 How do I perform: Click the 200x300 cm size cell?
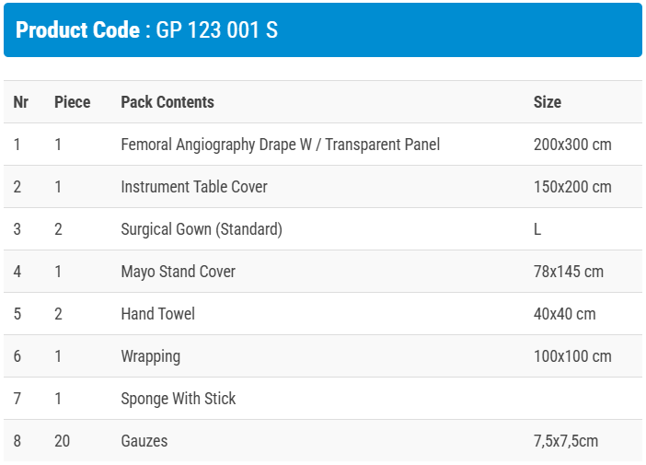coord(572,145)
